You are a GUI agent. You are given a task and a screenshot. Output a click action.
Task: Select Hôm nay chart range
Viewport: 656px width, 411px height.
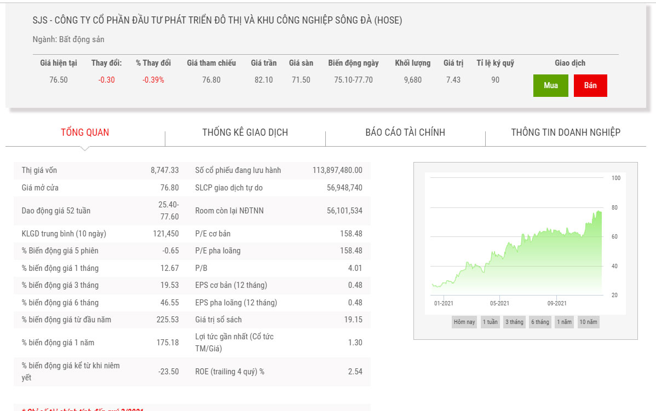click(x=464, y=322)
